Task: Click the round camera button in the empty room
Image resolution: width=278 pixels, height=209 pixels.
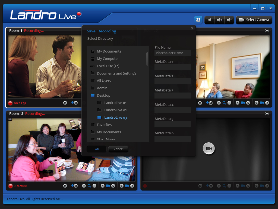Action: pos(209,148)
